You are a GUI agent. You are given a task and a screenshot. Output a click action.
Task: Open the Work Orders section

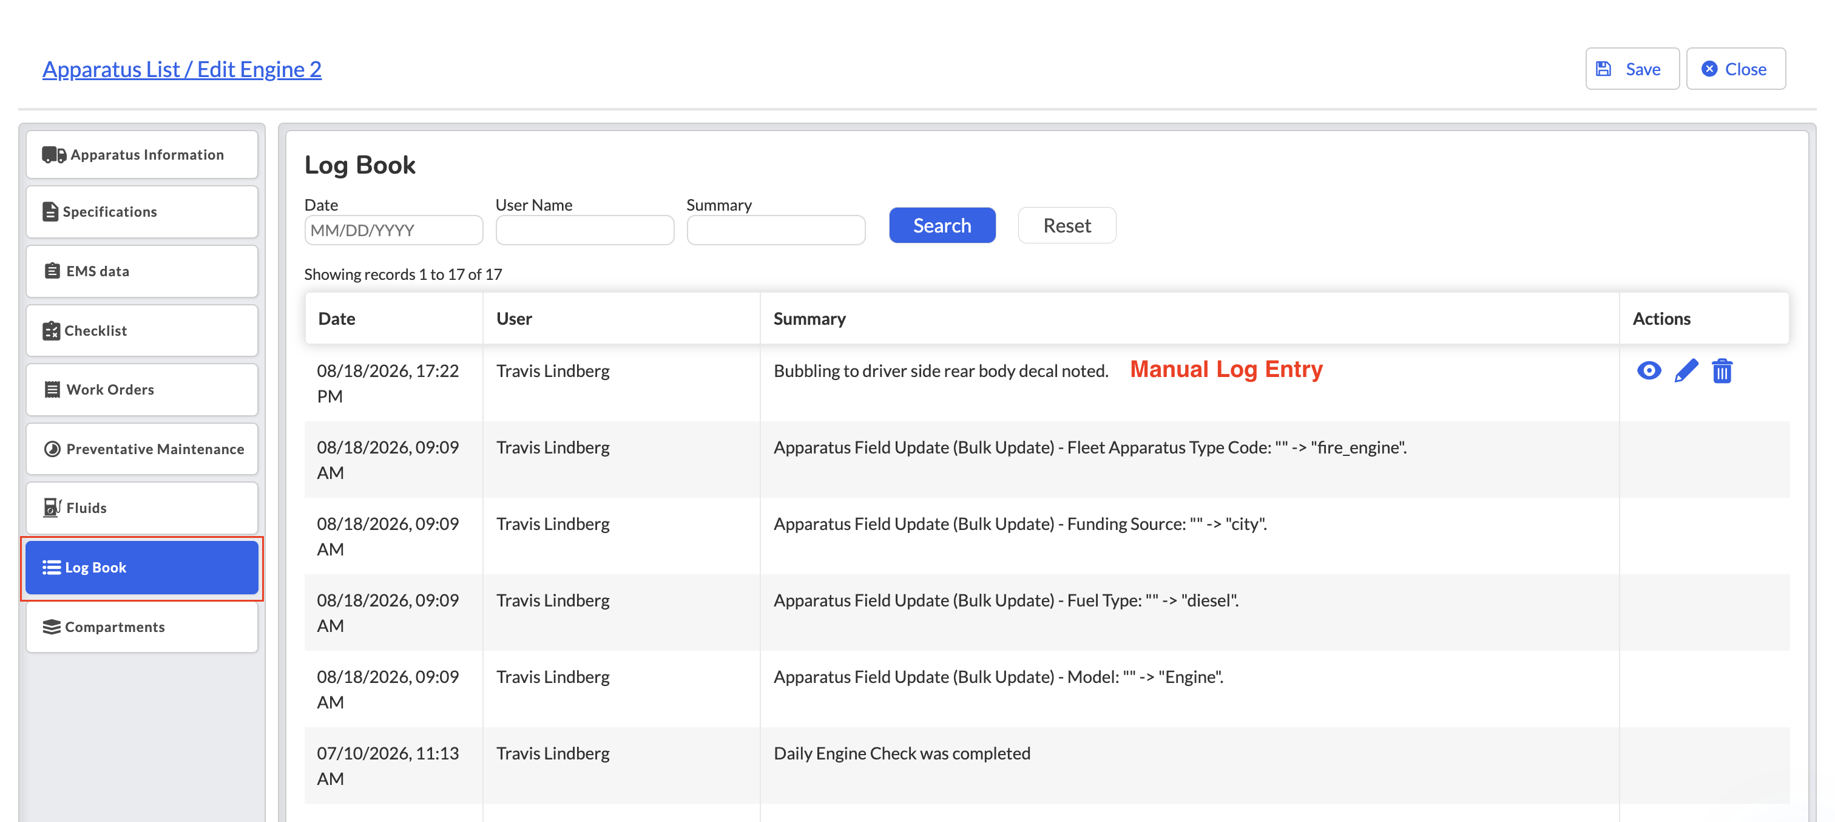(142, 390)
